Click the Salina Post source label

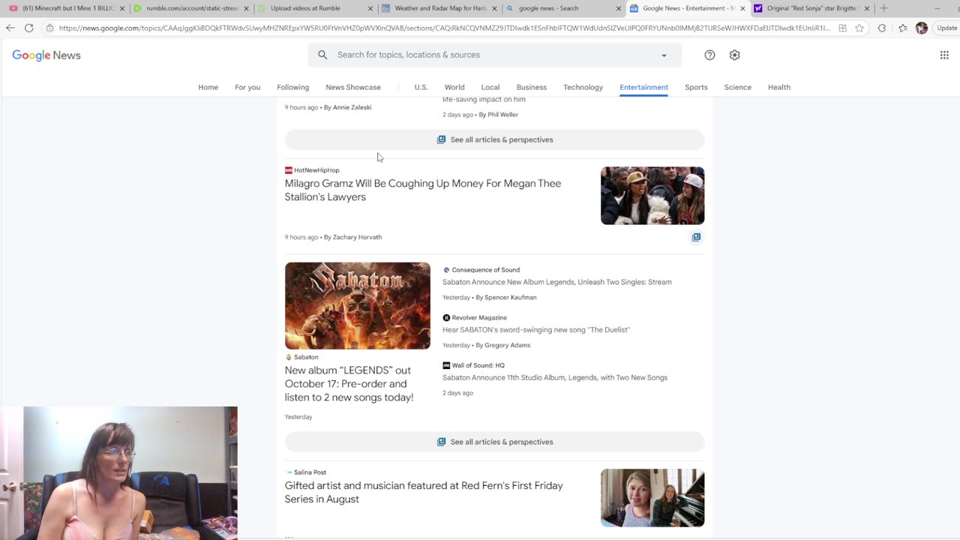click(x=310, y=472)
